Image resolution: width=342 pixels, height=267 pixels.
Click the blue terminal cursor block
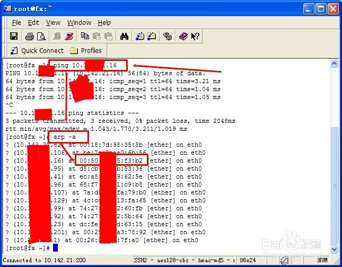[x=55, y=248]
